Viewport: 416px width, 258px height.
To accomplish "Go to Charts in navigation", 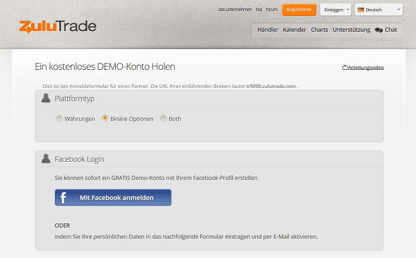I will [320, 30].
